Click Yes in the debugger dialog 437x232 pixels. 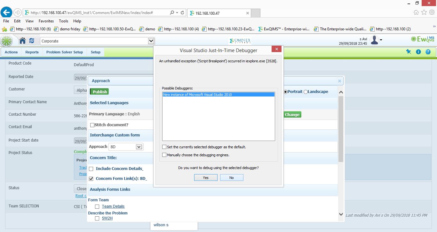tap(206, 178)
